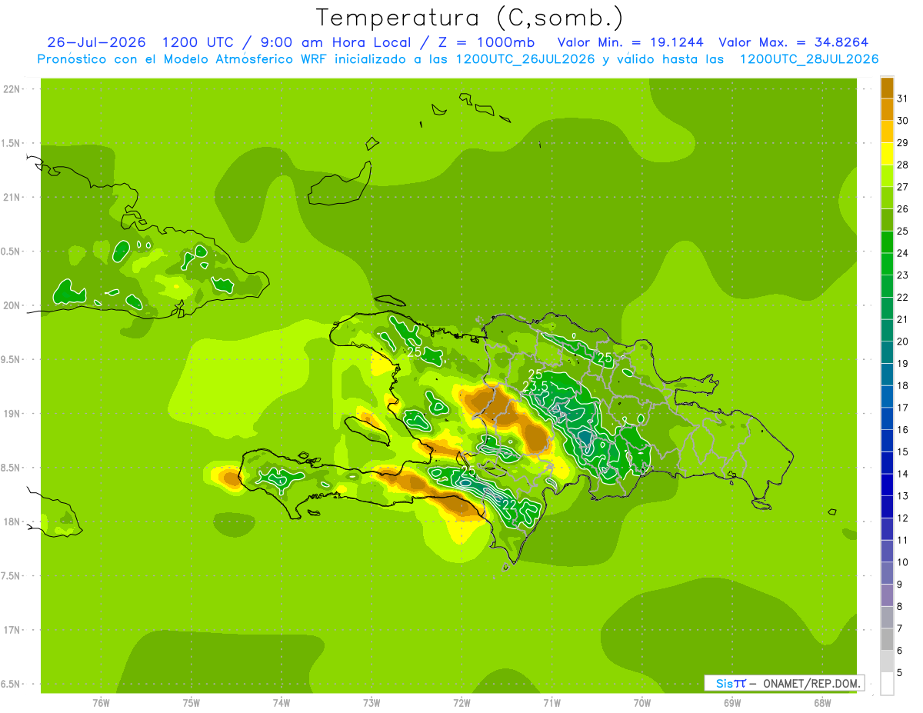Viewport: 923px width, 713px height.
Task: Click the latitude label "17N"
Action: tap(12, 631)
